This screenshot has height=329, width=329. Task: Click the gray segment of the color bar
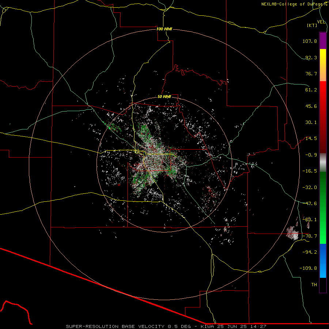click(323, 163)
